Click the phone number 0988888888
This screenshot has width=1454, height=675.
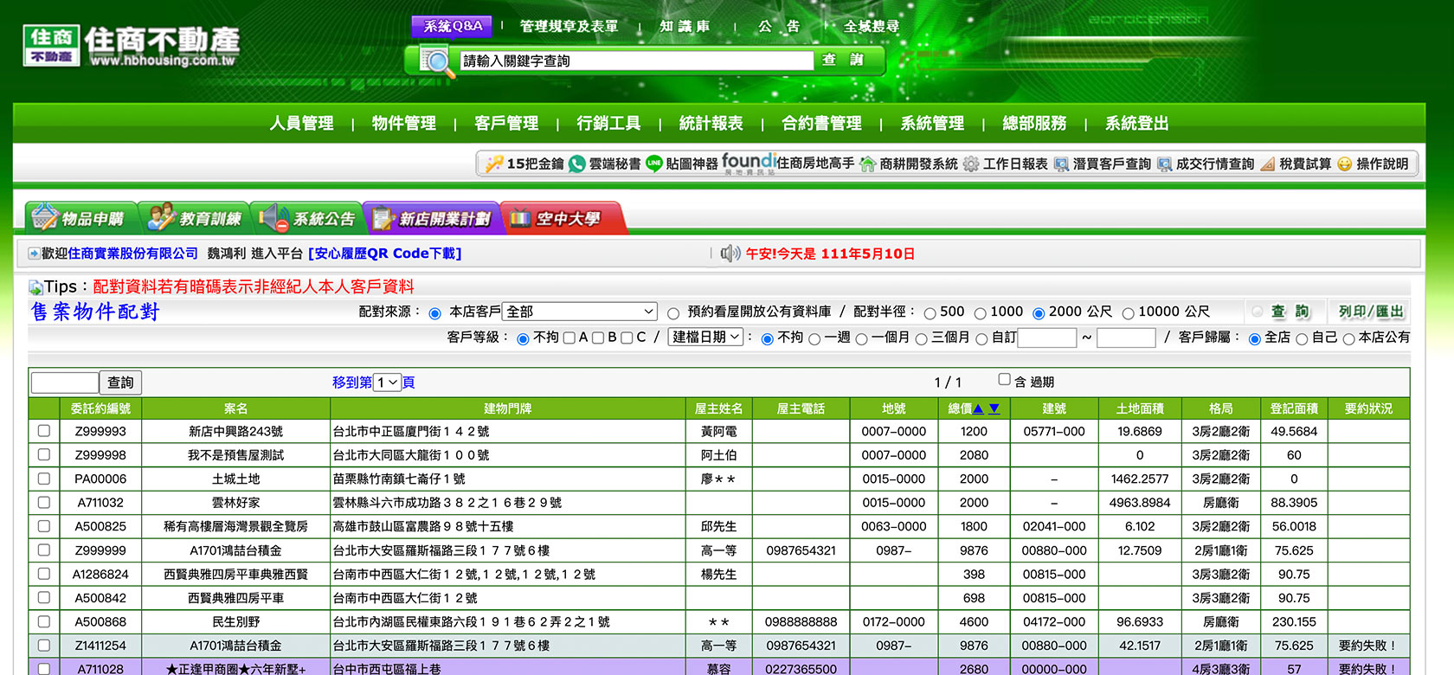pyautogui.click(x=801, y=621)
